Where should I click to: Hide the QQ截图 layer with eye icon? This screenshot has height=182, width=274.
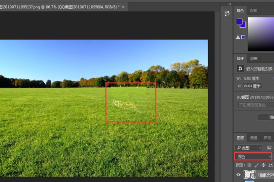click(238, 175)
